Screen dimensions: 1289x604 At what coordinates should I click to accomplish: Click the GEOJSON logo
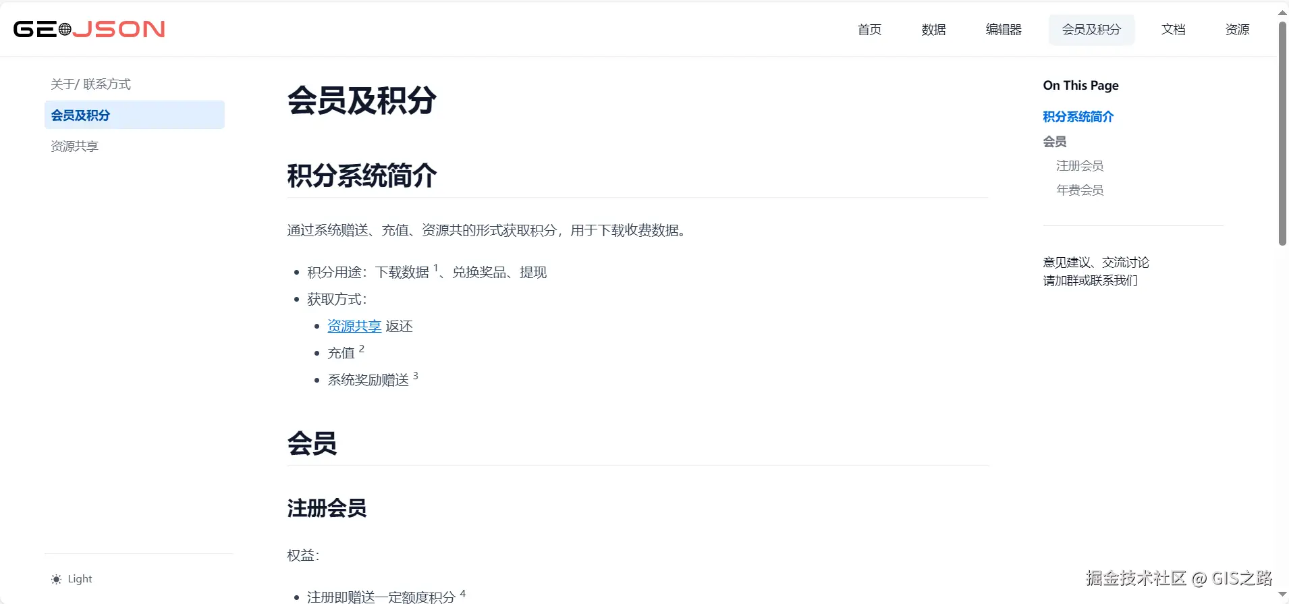[89, 29]
